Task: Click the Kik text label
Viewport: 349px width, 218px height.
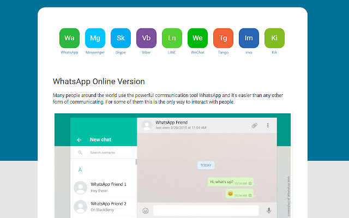Action: click(x=274, y=52)
